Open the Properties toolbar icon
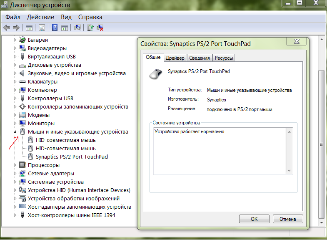This screenshot has height=240, width=327. pos(42,28)
